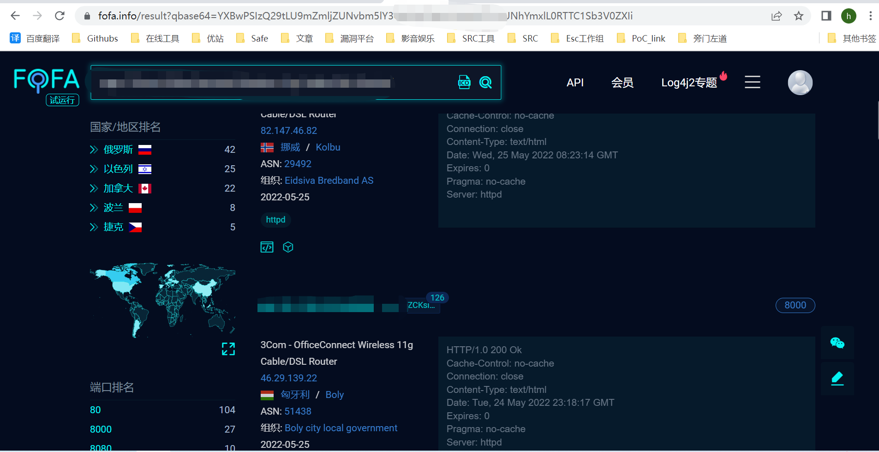Filter results by 俄罗斯
This screenshot has height=452, width=879.
[x=118, y=150]
